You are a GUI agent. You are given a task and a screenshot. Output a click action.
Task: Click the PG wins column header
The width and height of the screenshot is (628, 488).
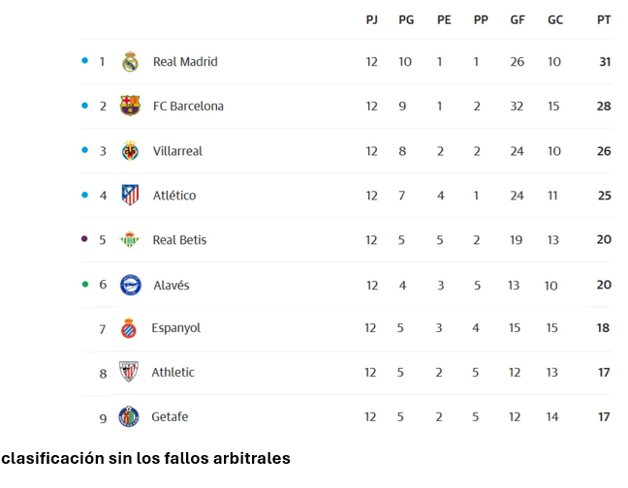406,19
